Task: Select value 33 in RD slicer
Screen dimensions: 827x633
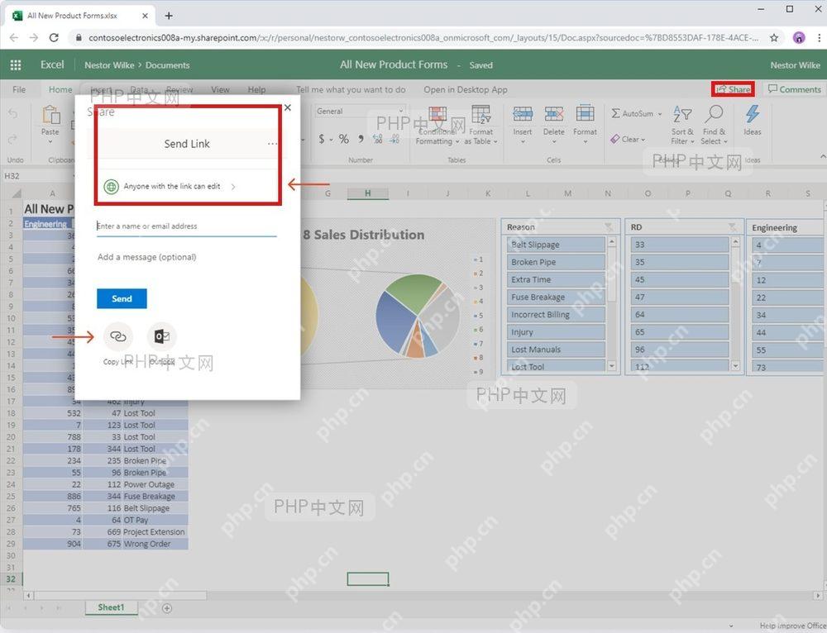Action: (679, 245)
